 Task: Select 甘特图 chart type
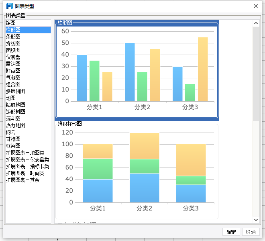click(x=28, y=139)
